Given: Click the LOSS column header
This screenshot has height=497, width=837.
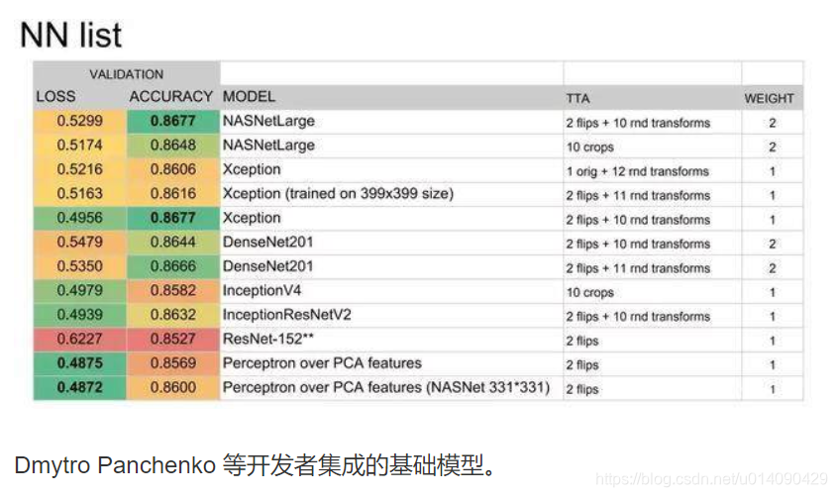Looking at the screenshot, I should 55,96.
